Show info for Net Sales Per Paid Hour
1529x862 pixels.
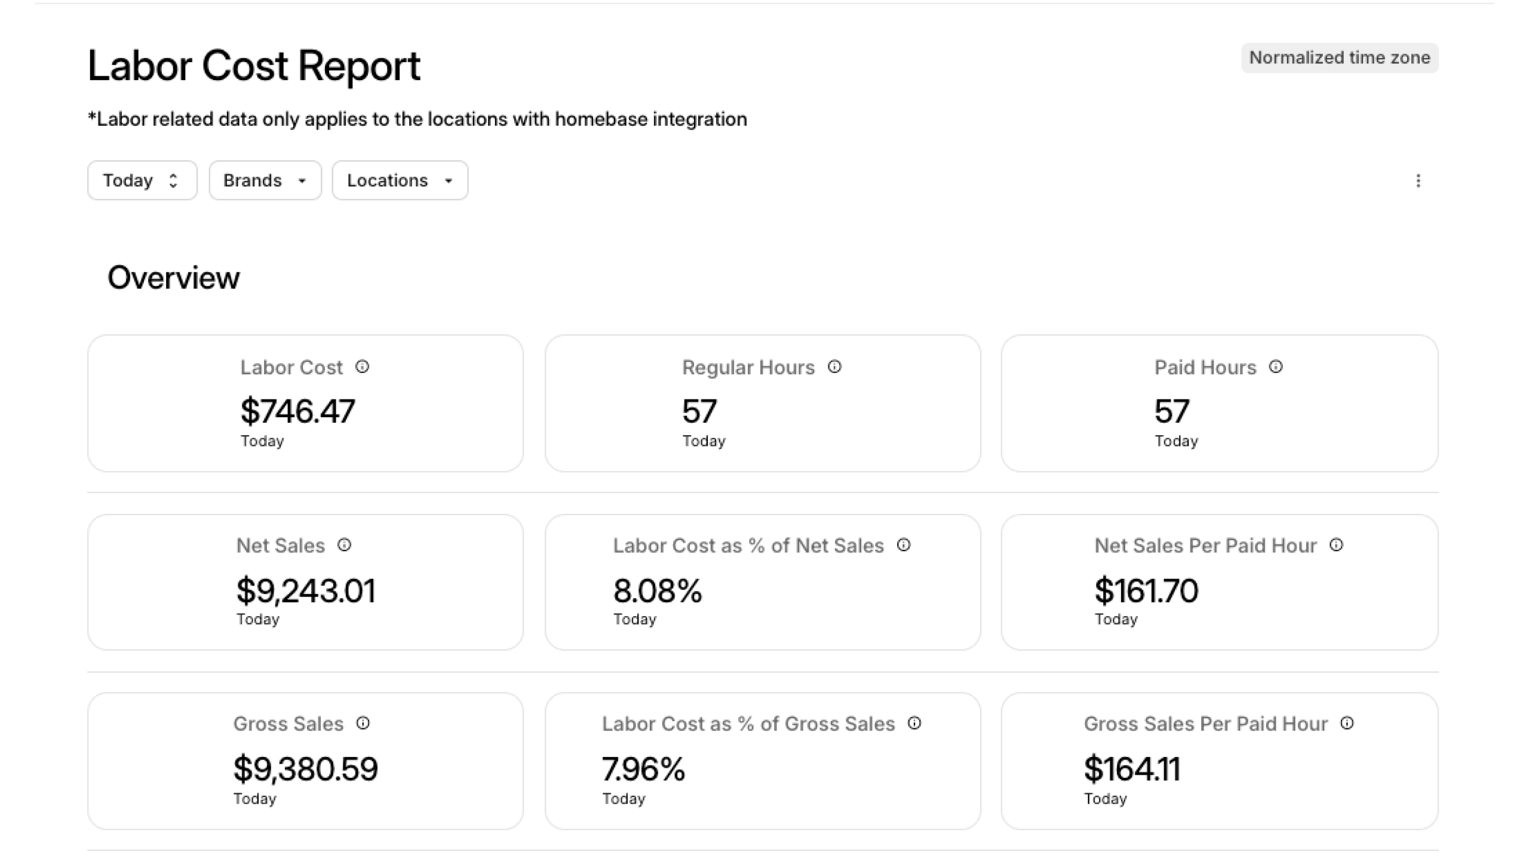pos(1336,545)
